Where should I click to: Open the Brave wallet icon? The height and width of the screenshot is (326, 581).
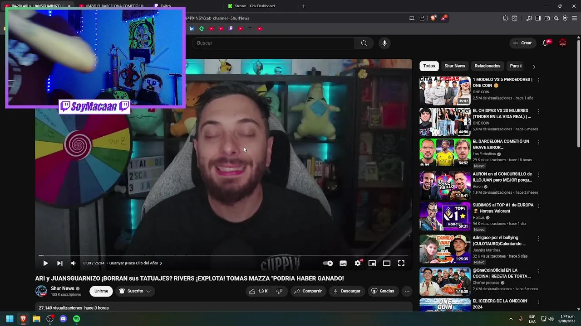click(x=547, y=18)
